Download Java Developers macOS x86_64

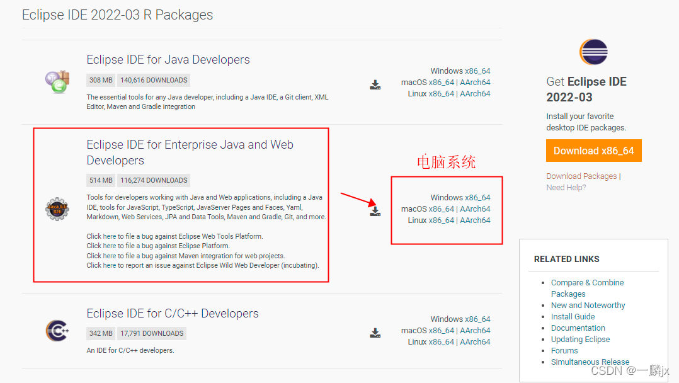[442, 83]
